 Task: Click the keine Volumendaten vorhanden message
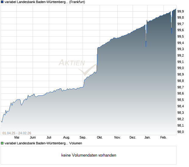[89, 155]
